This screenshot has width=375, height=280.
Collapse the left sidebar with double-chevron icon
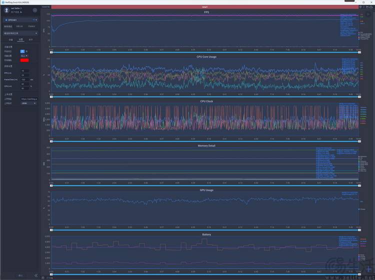click(x=36, y=275)
